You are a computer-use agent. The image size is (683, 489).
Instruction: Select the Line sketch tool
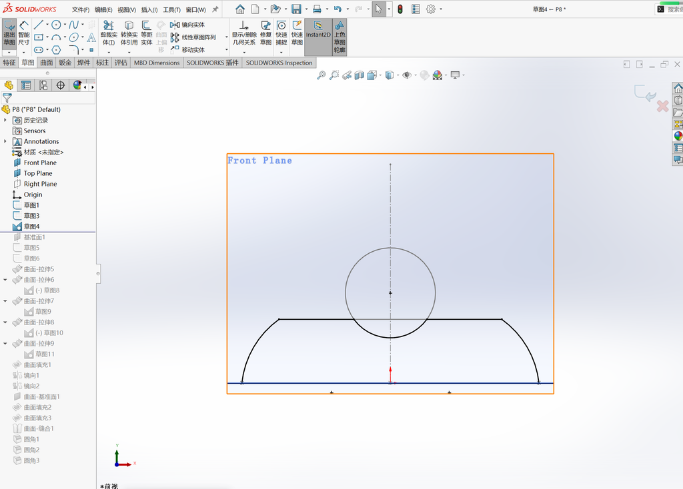pyautogui.click(x=38, y=25)
